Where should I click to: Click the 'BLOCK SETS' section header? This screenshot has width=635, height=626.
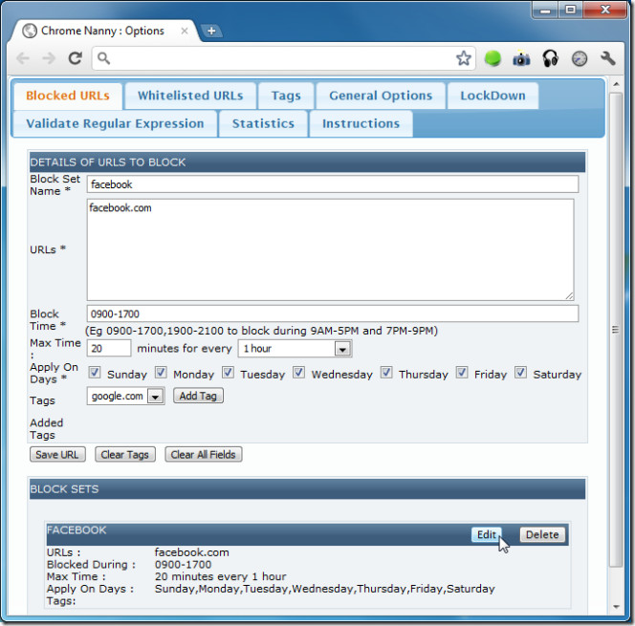[x=307, y=489]
